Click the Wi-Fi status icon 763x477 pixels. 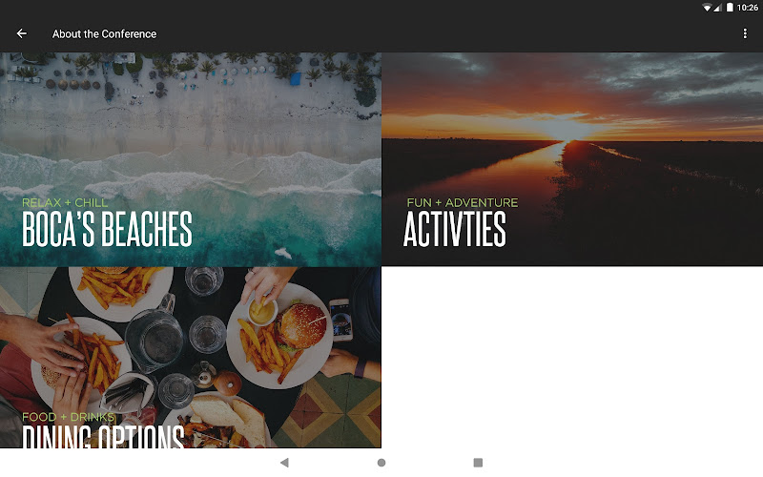[x=707, y=8]
